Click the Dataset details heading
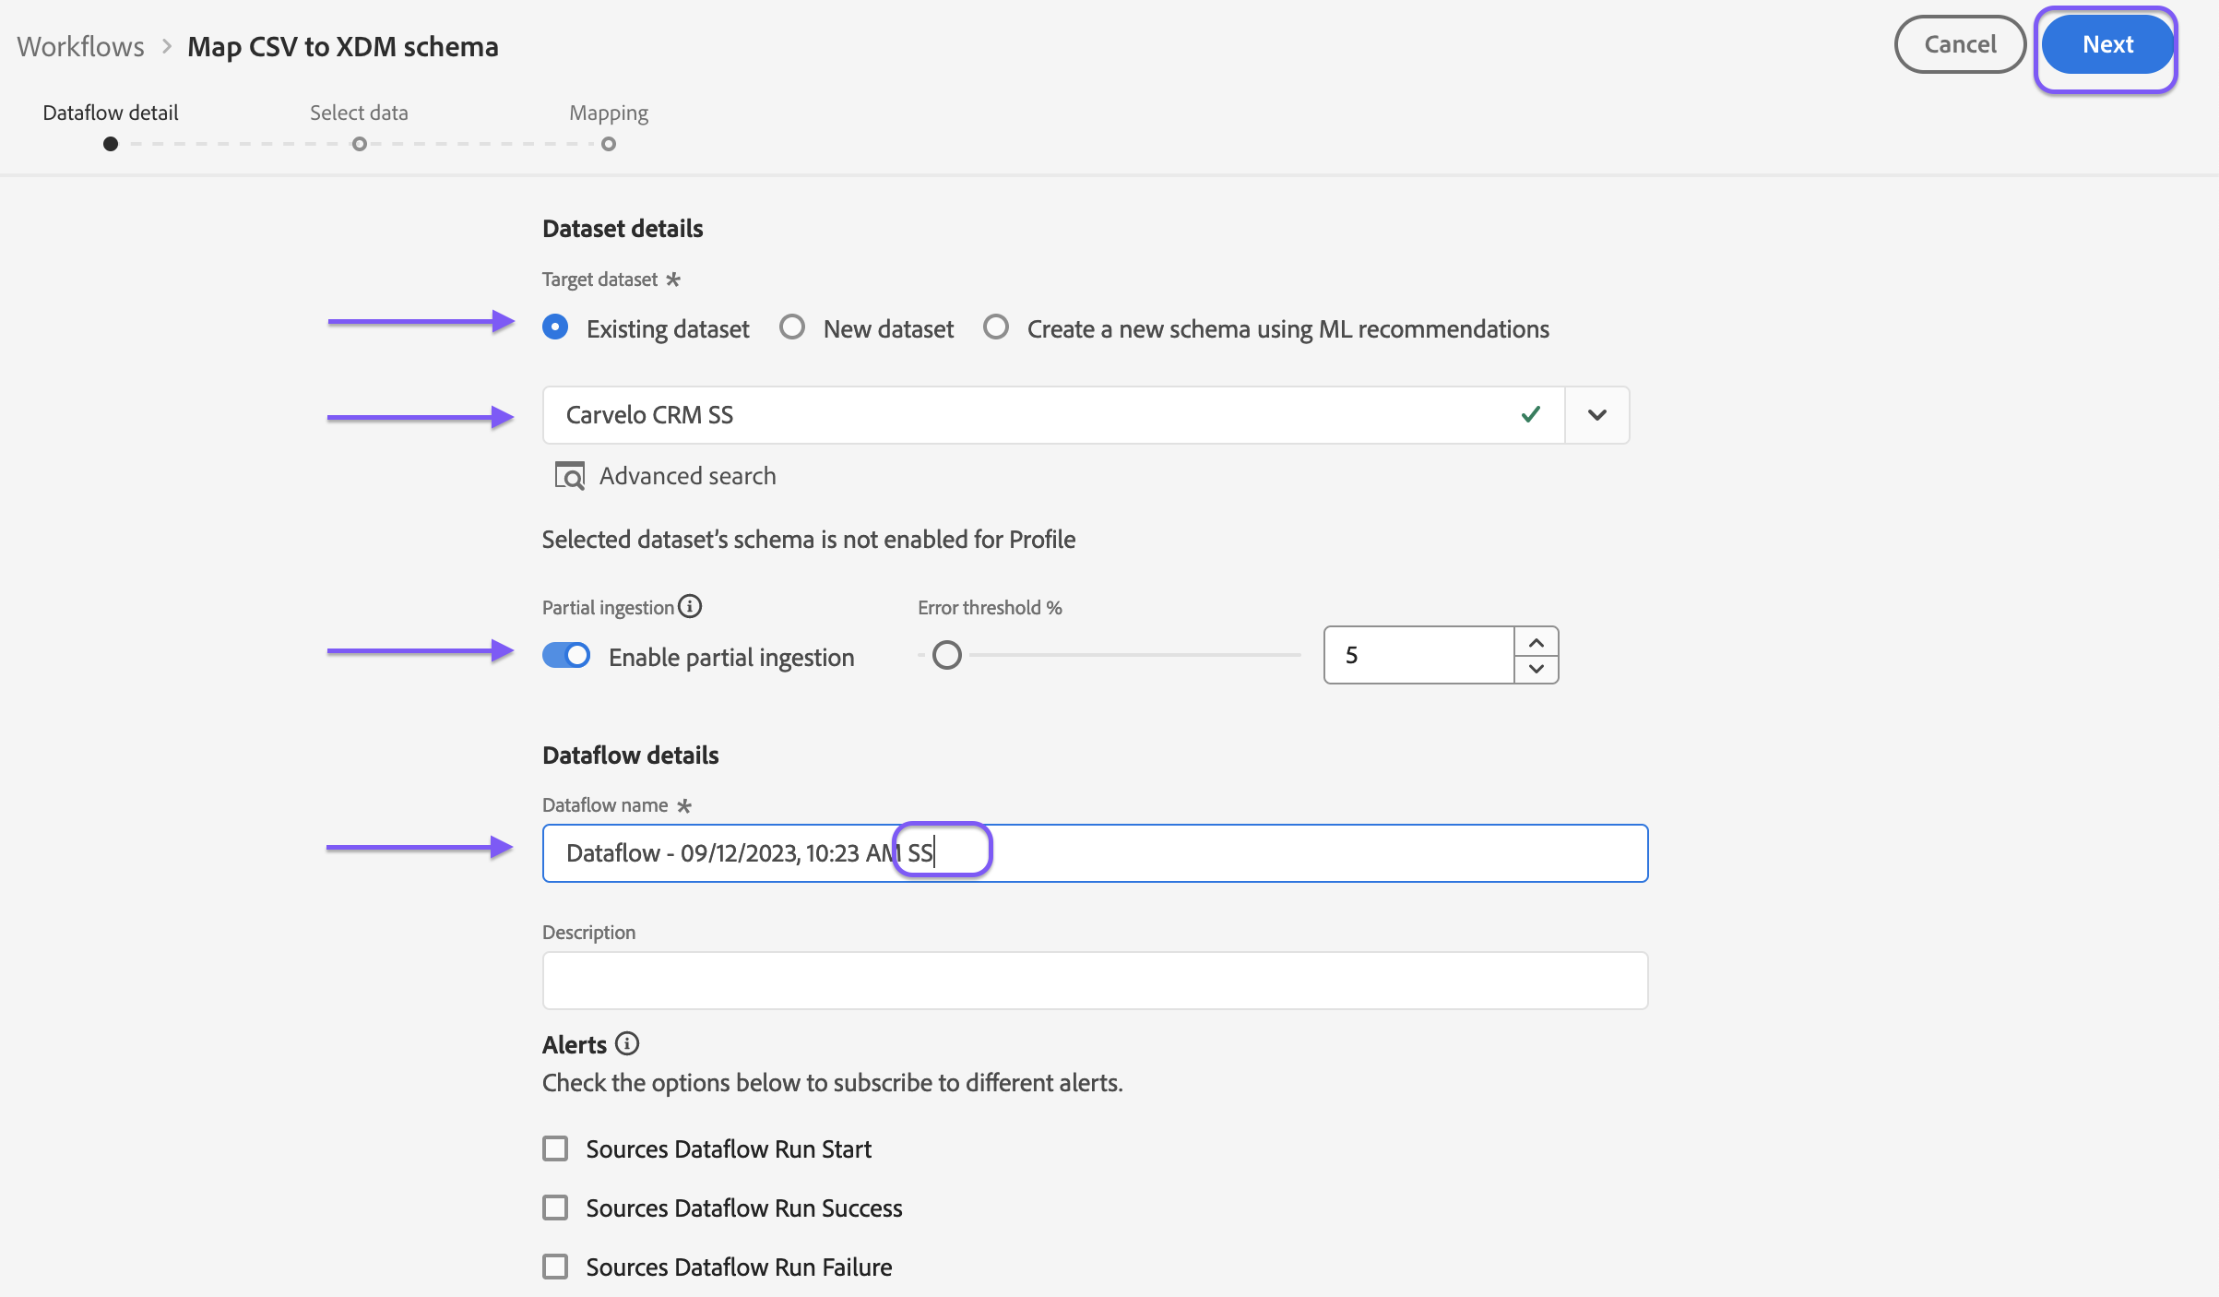The height and width of the screenshot is (1297, 2219). tap(623, 228)
